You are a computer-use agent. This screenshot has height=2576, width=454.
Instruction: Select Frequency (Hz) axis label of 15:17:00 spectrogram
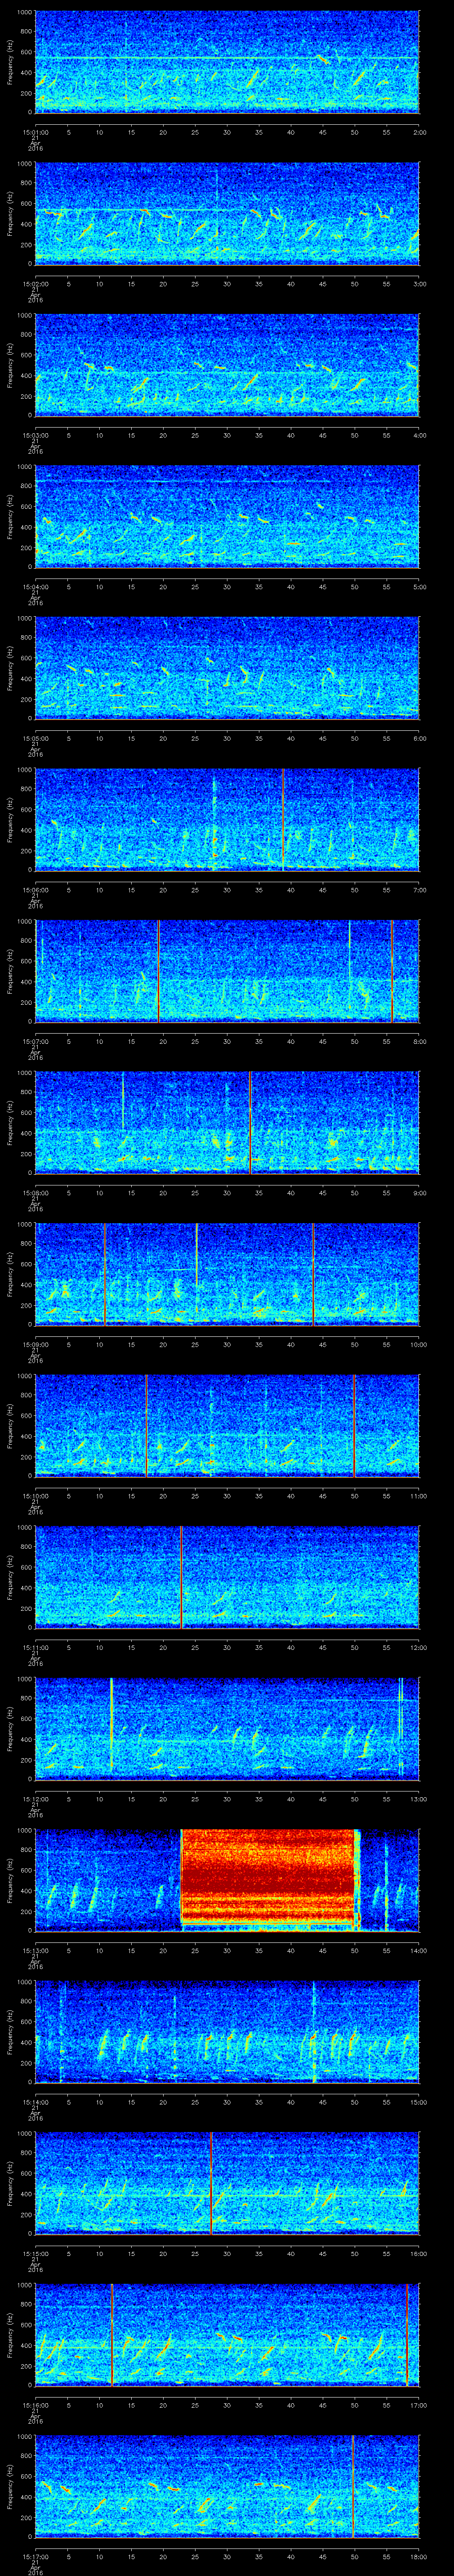(x=10, y=2486)
